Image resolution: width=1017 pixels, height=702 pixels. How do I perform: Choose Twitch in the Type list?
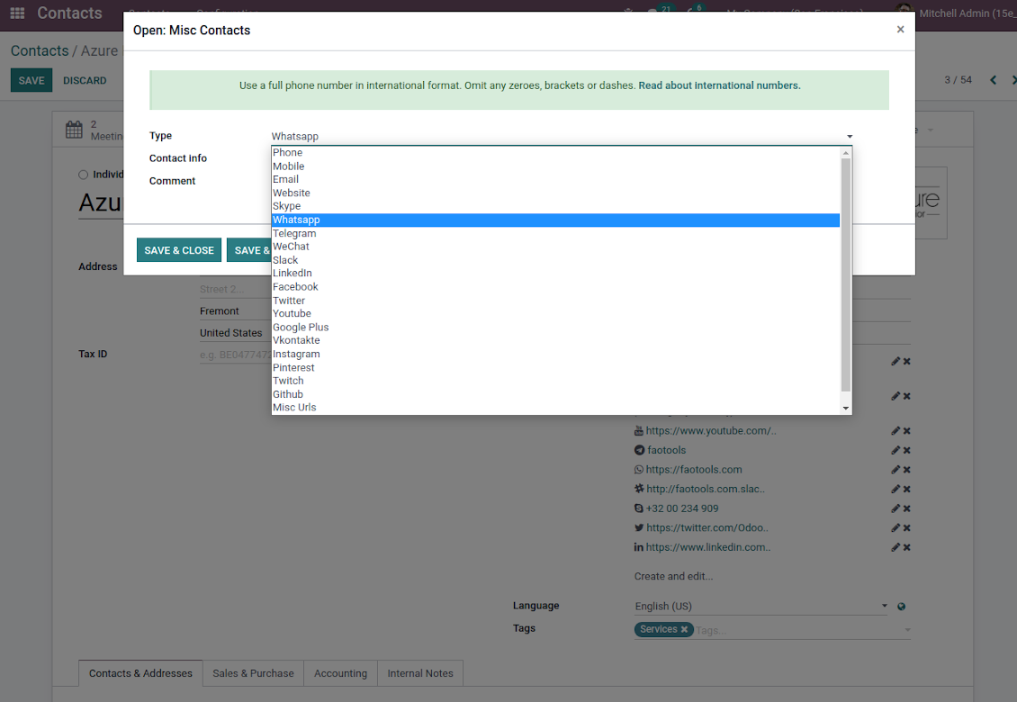(x=556, y=381)
